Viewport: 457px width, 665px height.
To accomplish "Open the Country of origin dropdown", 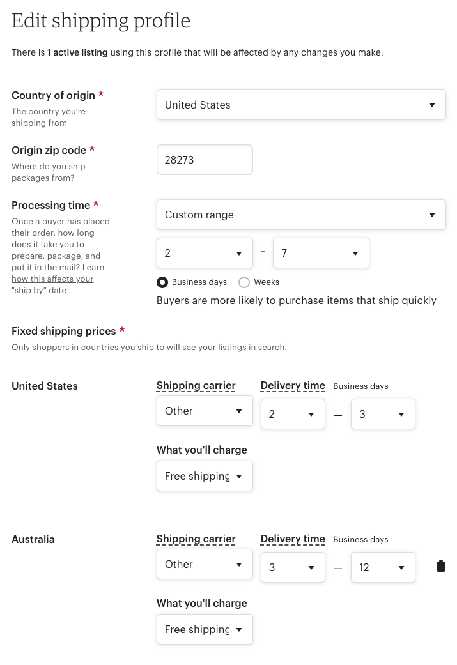I will coord(301,105).
